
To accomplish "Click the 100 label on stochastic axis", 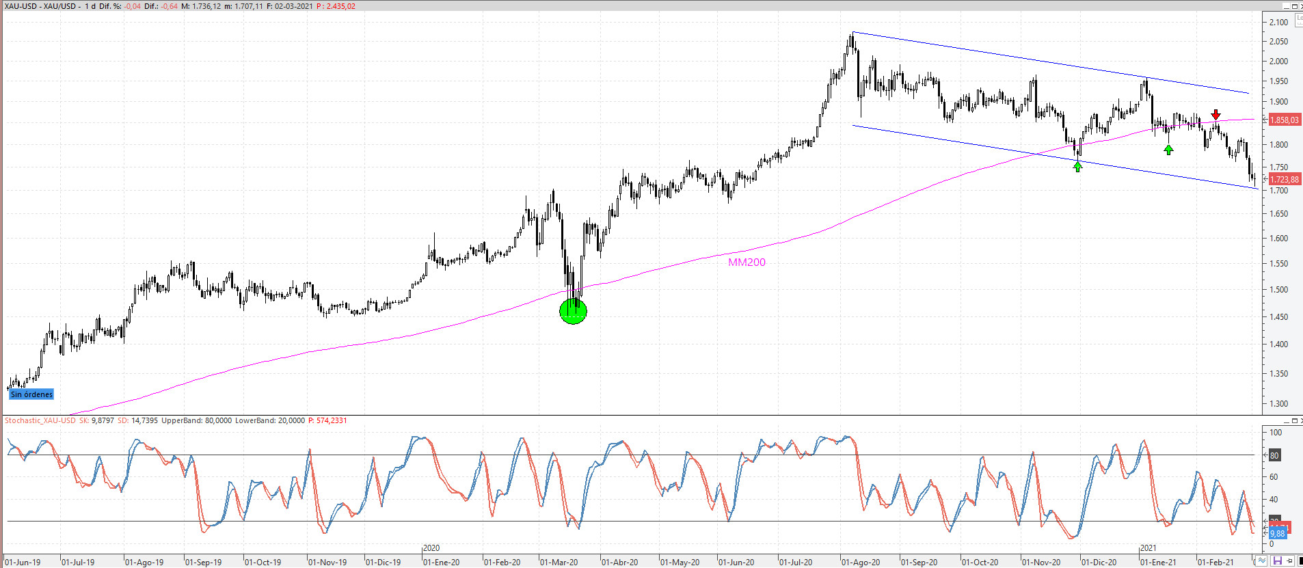I will click(1276, 433).
